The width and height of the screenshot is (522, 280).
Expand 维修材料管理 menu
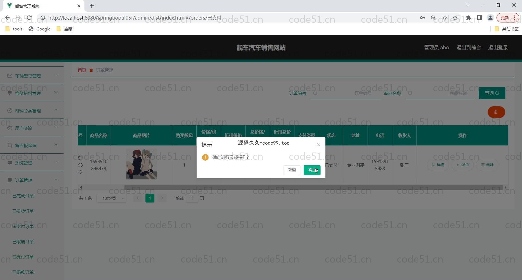point(32,93)
